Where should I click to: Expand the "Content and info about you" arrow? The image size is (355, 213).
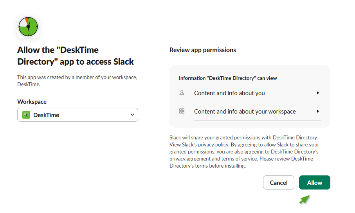[x=318, y=93]
